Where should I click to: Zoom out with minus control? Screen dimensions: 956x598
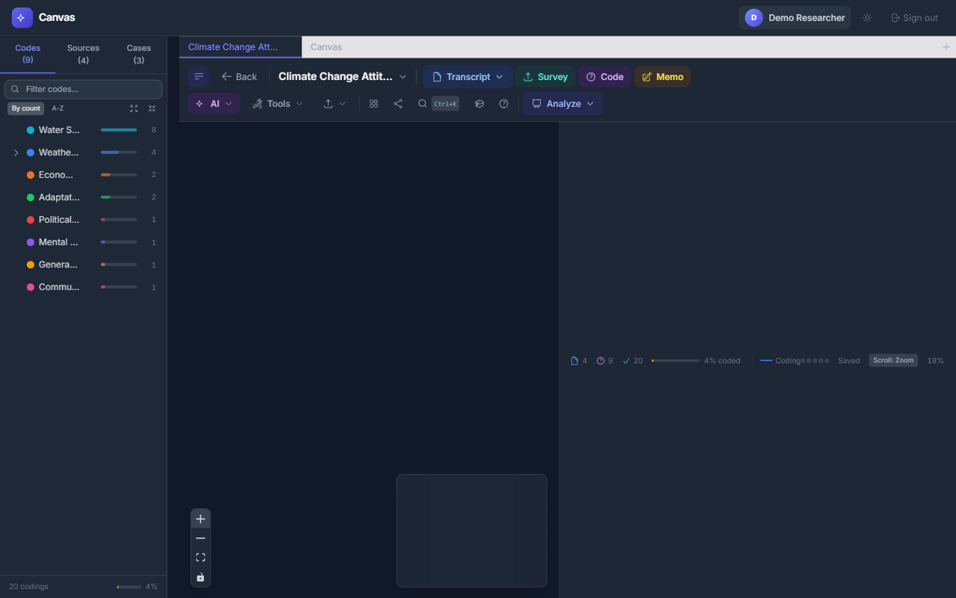pyautogui.click(x=200, y=538)
